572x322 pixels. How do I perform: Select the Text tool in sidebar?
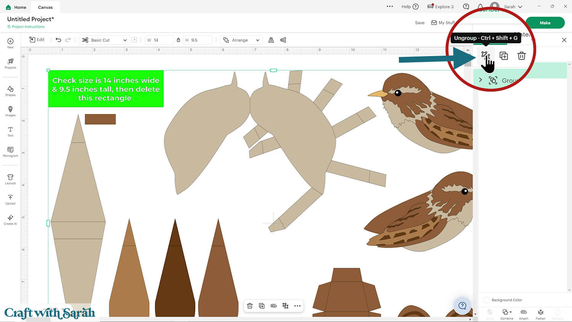coord(10,131)
